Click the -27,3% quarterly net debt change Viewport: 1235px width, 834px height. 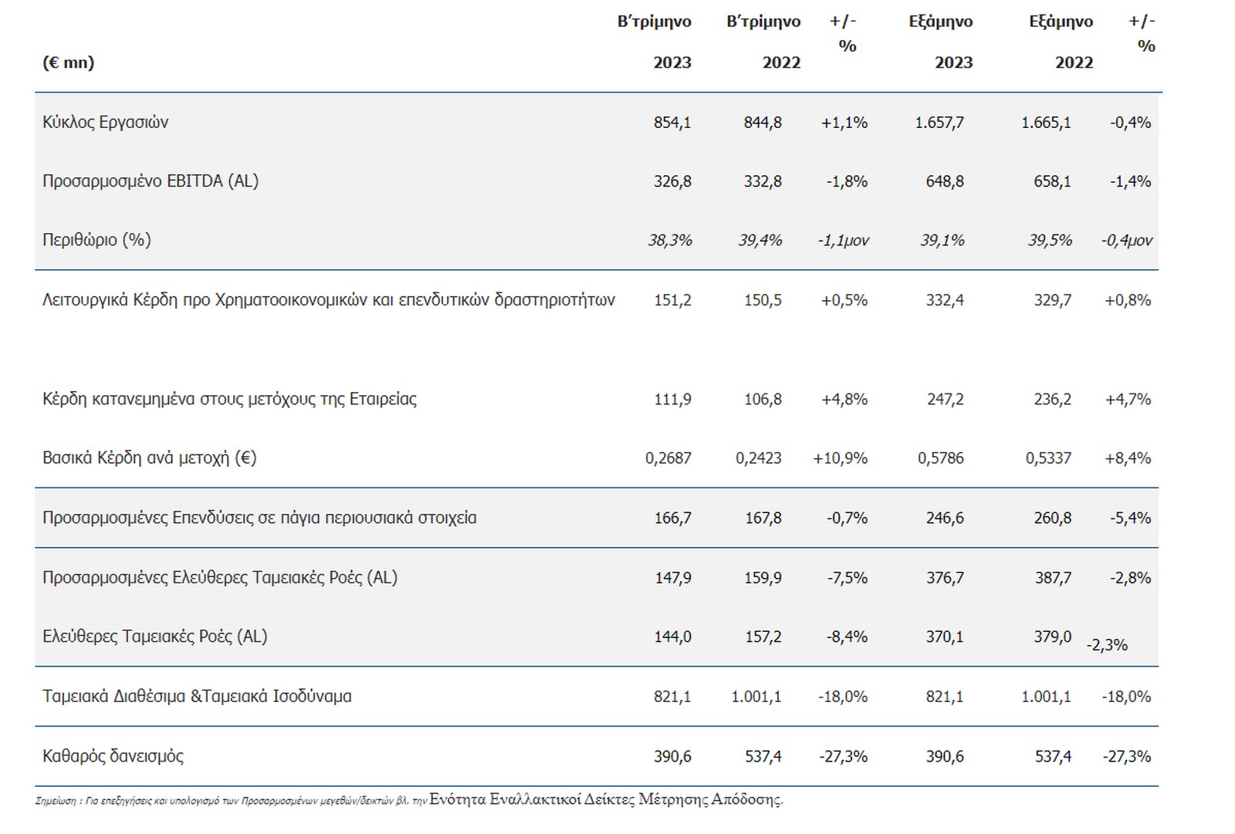(x=843, y=756)
